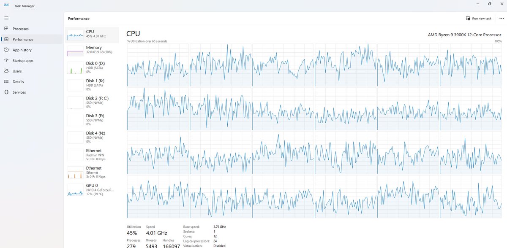Open the Details page
Viewport: 507px width, 248px height.
pos(31,81)
